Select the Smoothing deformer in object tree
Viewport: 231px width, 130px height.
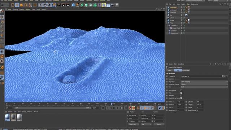tap(174, 33)
